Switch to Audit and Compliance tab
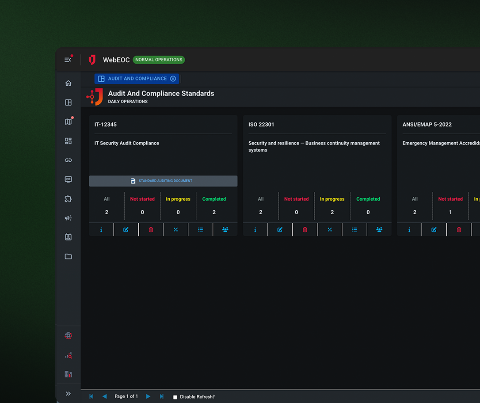The width and height of the screenshot is (480, 403). click(137, 79)
